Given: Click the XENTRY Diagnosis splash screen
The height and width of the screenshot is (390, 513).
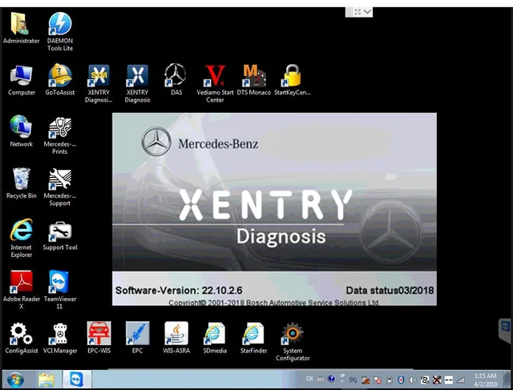Looking at the screenshot, I should tap(274, 209).
